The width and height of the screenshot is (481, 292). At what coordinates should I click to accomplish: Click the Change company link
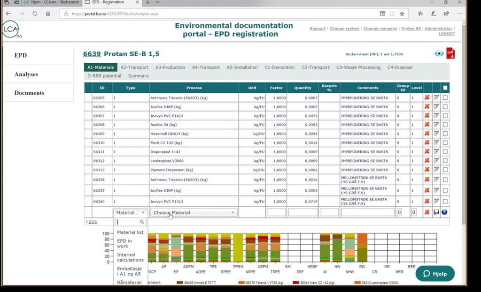tap(380, 29)
